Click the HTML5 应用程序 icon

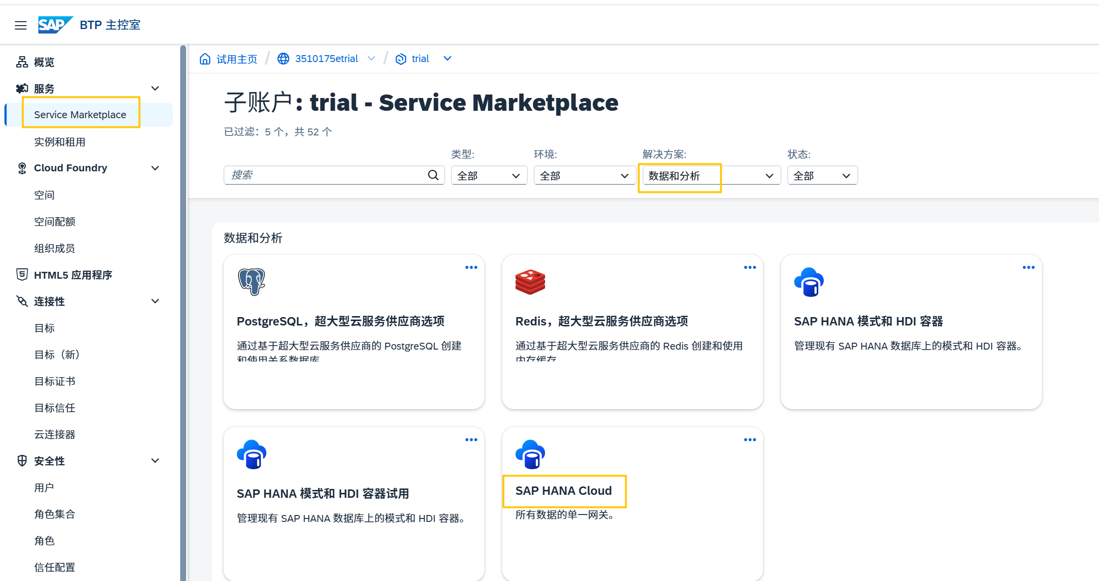(x=22, y=275)
